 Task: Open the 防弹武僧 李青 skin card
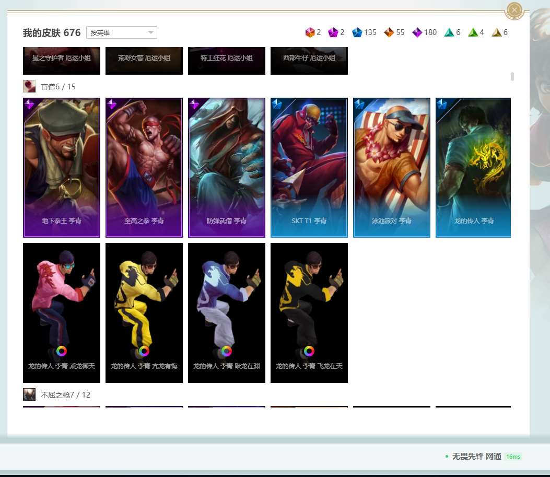(227, 168)
